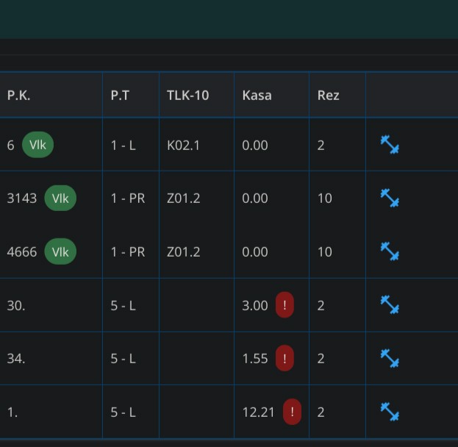The width and height of the screenshot is (458, 447).
Task: Click the dumbbell icon in the 12.21 row
Action: 390,412
